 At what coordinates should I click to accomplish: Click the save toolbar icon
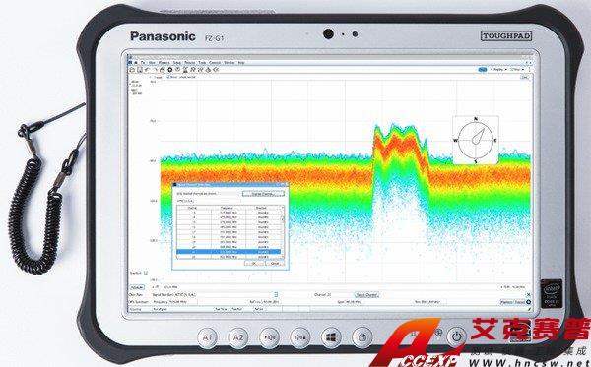coord(140,70)
